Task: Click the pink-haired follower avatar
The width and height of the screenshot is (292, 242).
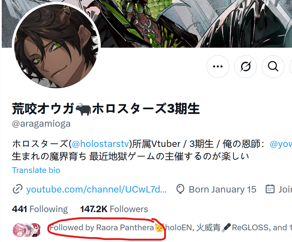Action: pos(19,230)
